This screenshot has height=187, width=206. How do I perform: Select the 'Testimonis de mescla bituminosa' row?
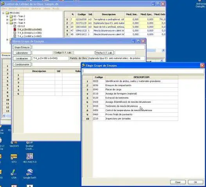[x=130, y=106]
